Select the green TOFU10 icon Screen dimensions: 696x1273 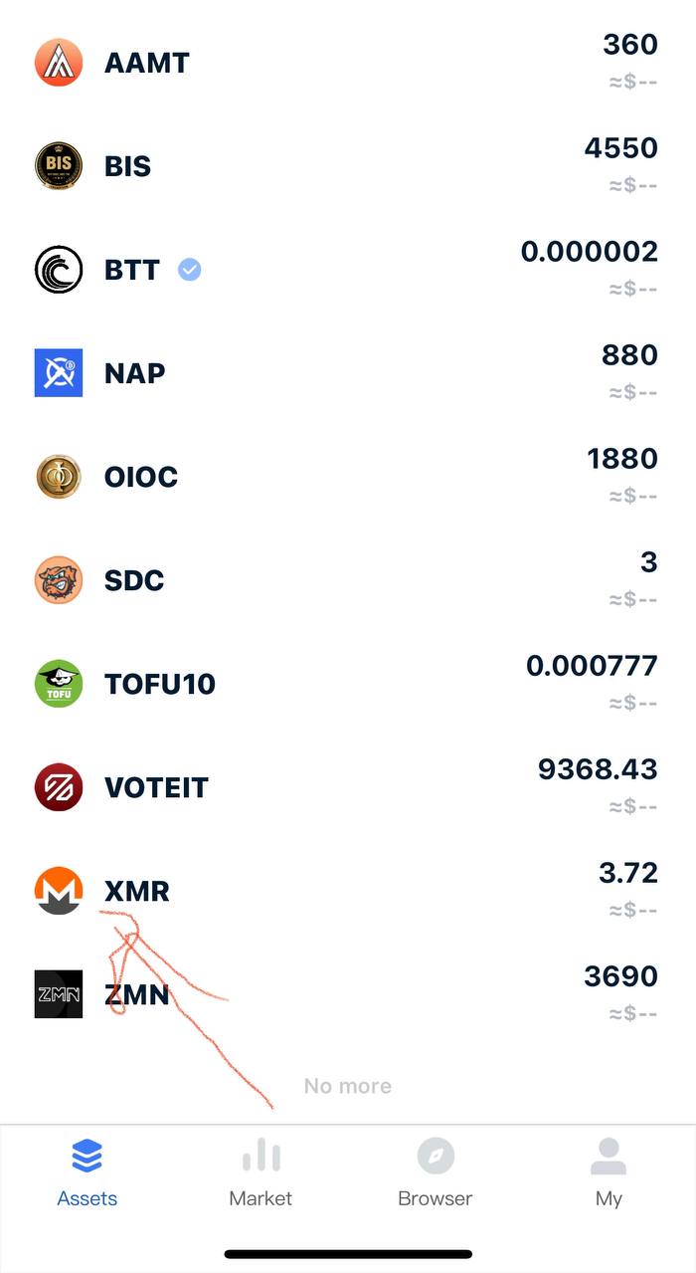click(59, 684)
